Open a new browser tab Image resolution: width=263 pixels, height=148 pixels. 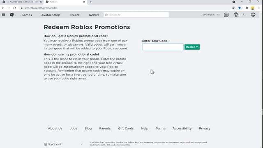click(x=91, y=2)
